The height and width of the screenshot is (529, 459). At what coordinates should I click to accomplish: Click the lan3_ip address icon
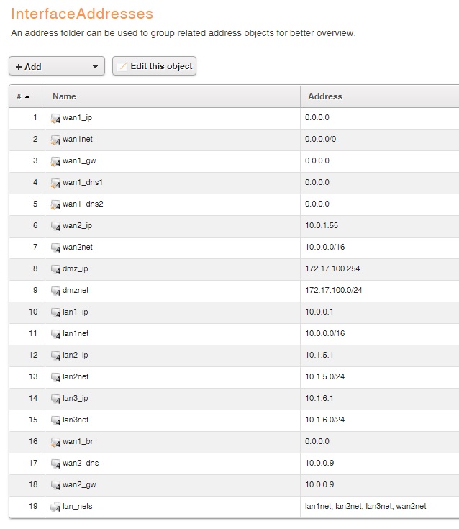(x=55, y=399)
